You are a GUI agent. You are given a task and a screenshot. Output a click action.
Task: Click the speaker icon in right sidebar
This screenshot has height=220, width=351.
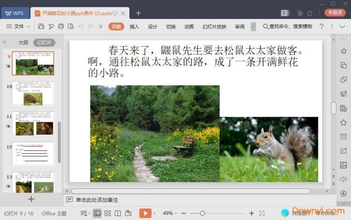[343, 179]
